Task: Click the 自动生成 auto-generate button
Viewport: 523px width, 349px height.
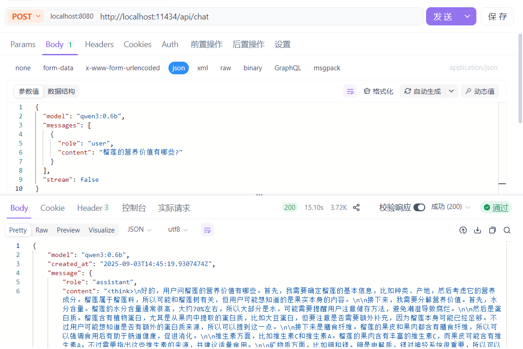Action: tap(422, 92)
